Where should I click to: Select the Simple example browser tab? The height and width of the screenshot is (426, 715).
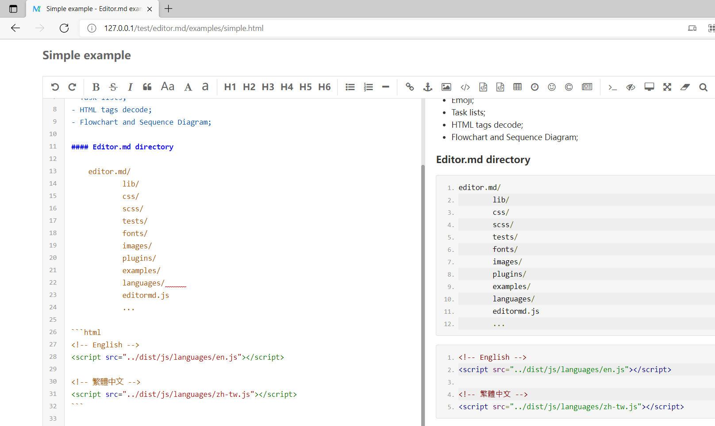[x=93, y=9]
